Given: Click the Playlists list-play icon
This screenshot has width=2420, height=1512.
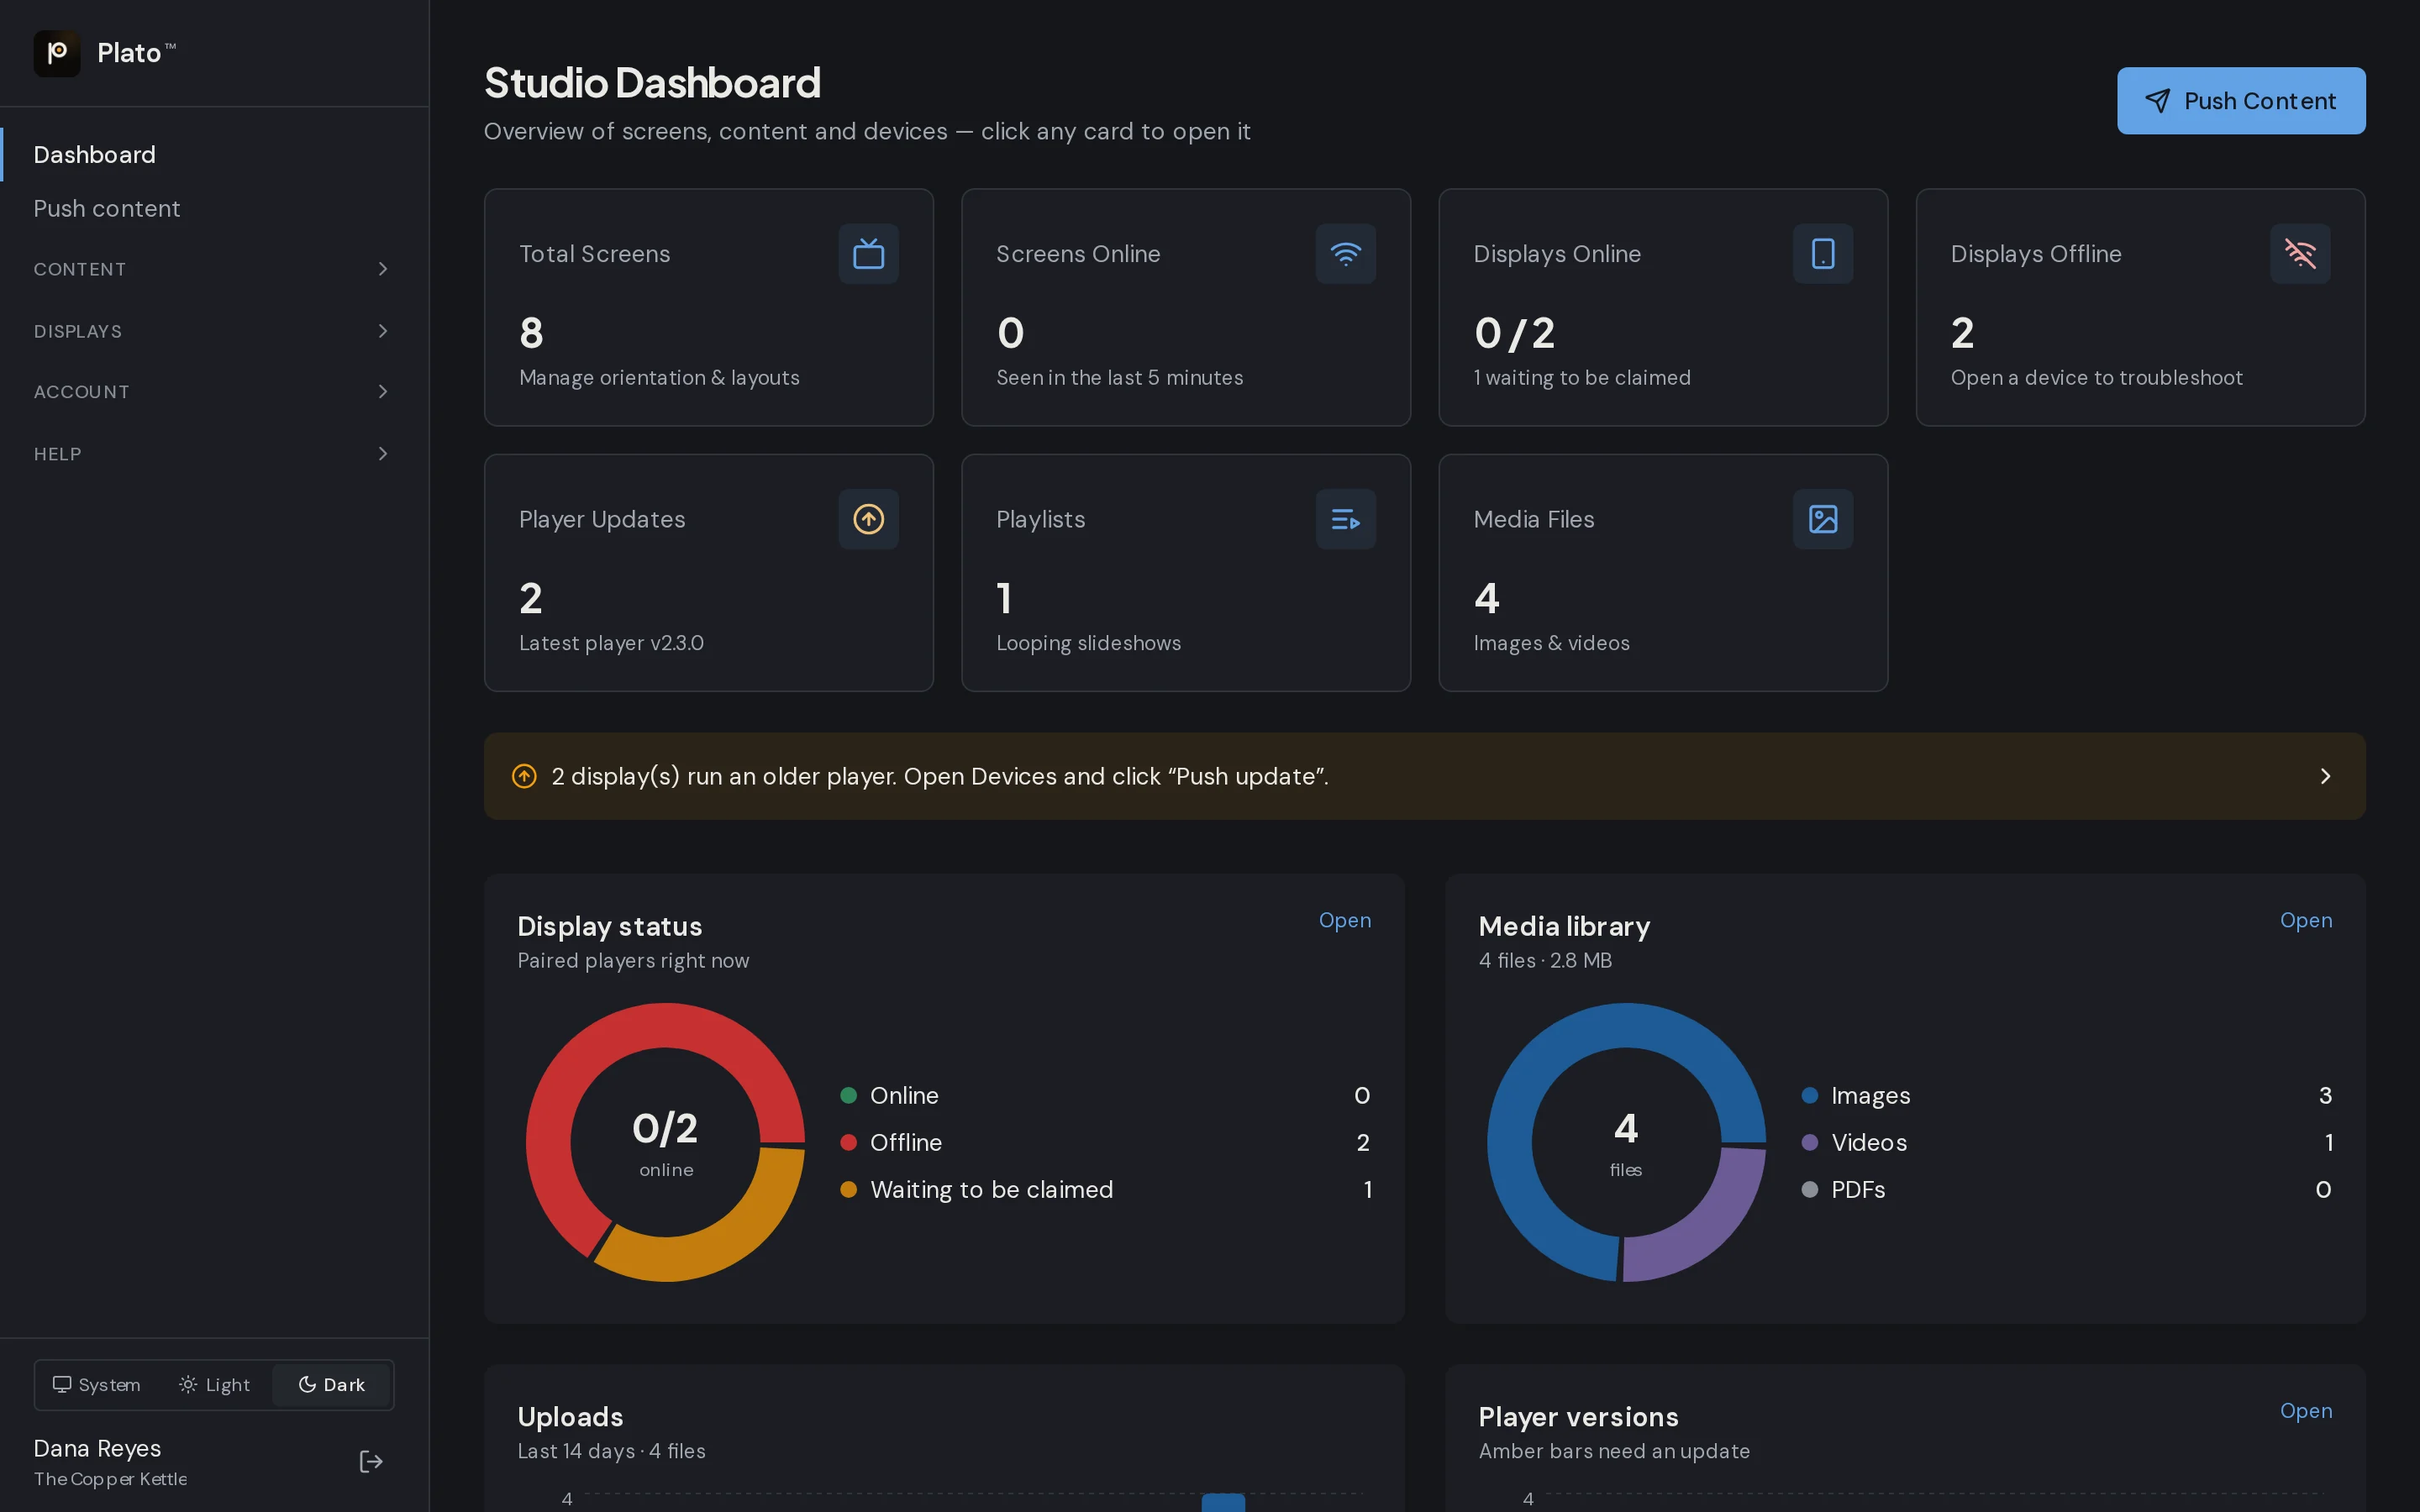Looking at the screenshot, I should coord(1345,519).
